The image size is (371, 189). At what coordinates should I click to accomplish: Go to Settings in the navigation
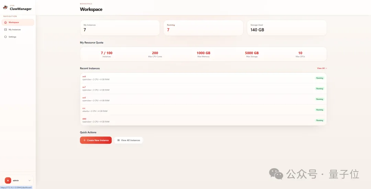(x=12, y=37)
